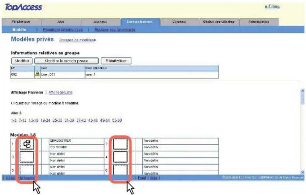Viewport: 306px width, 195px height.
Task: Jump to templates 19-24
Action: (45, 120)
